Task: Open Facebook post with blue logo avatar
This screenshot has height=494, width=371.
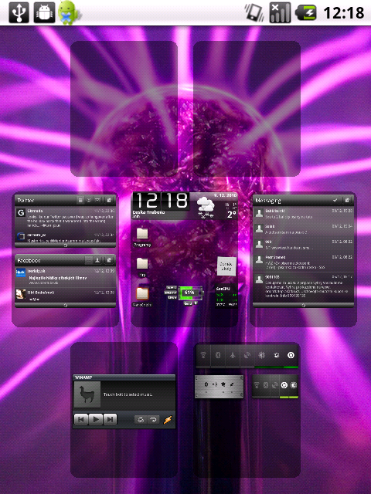Action: coord(65,277)
